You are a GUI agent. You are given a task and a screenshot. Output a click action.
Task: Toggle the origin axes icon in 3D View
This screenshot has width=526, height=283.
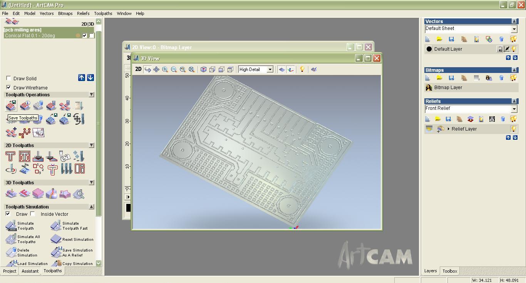291,70
